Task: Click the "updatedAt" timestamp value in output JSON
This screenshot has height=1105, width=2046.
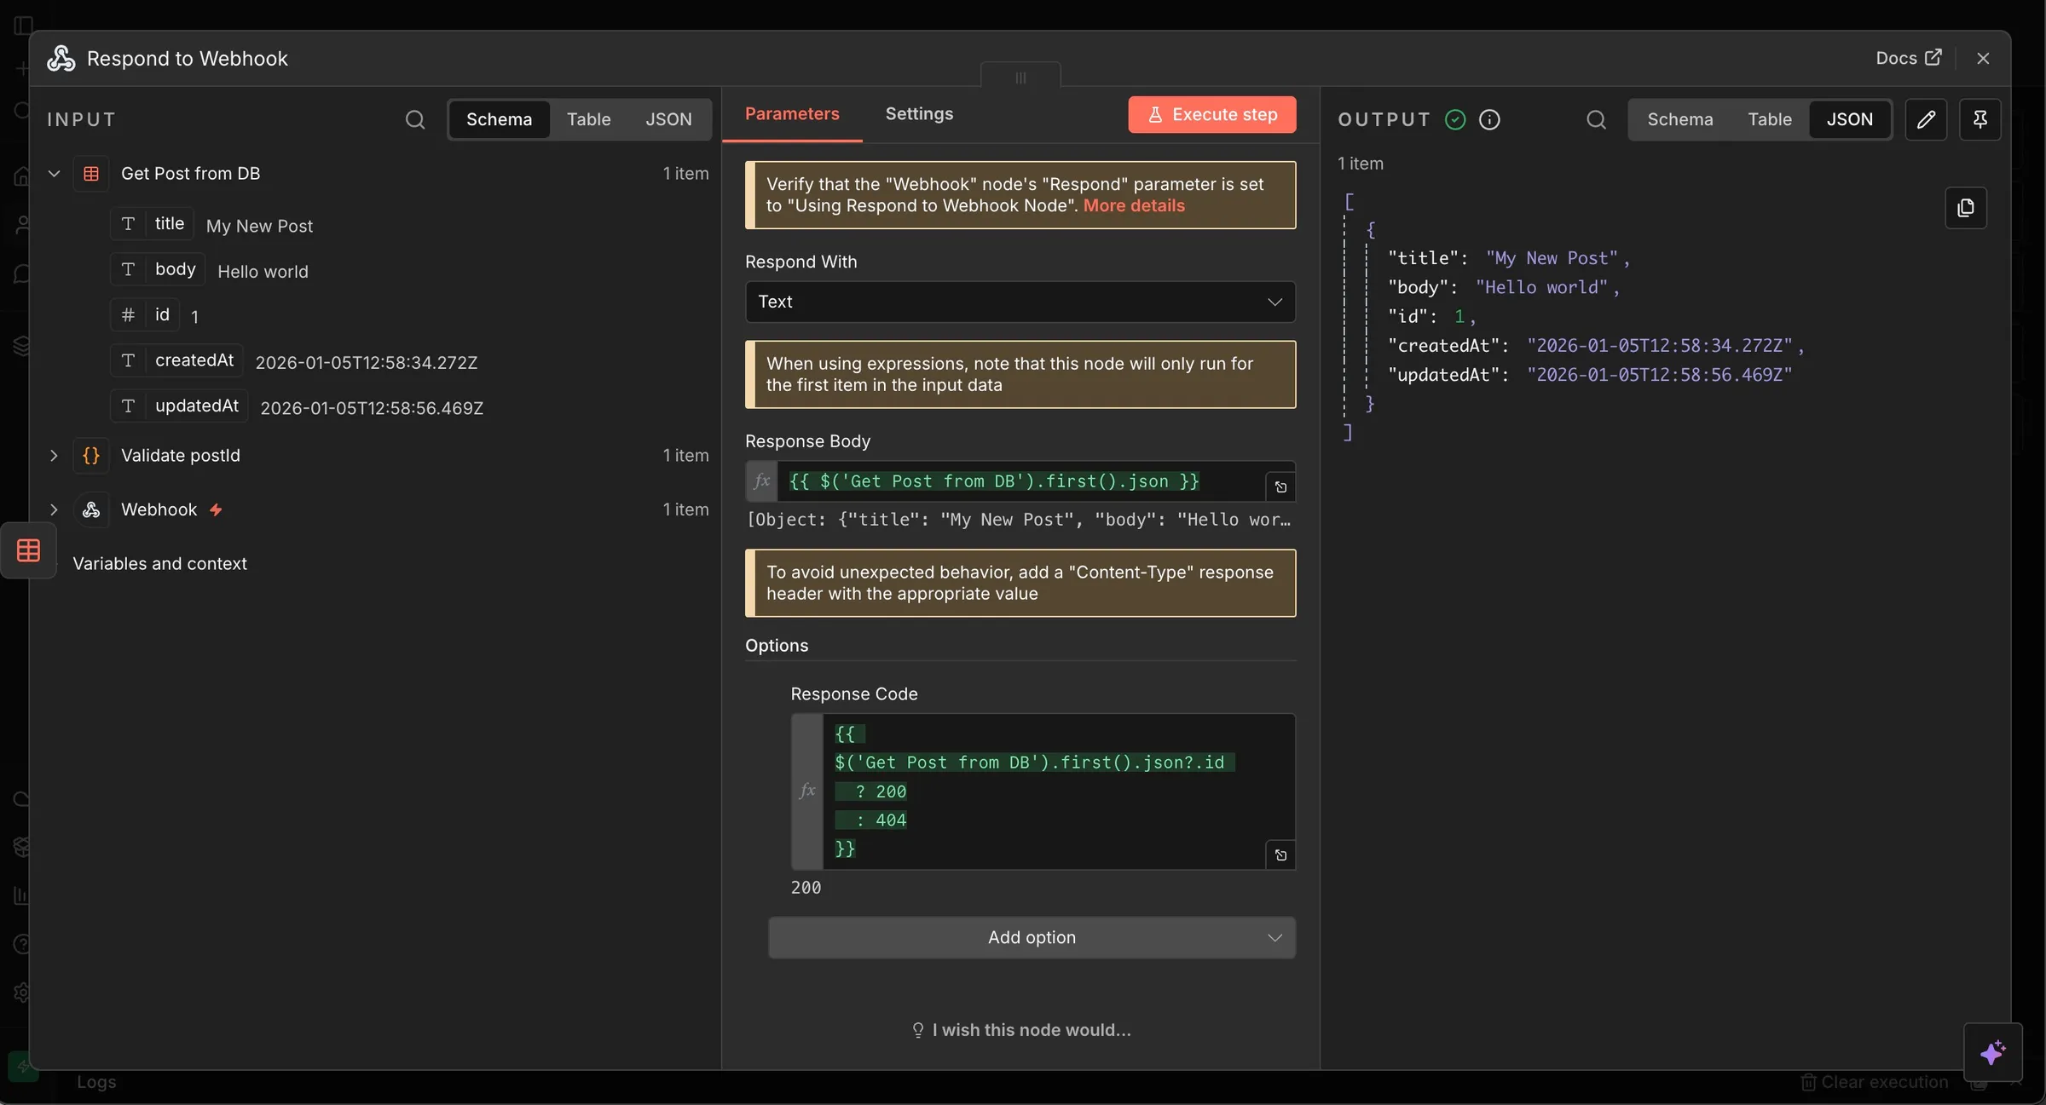Action: (x=1659, y=375)
